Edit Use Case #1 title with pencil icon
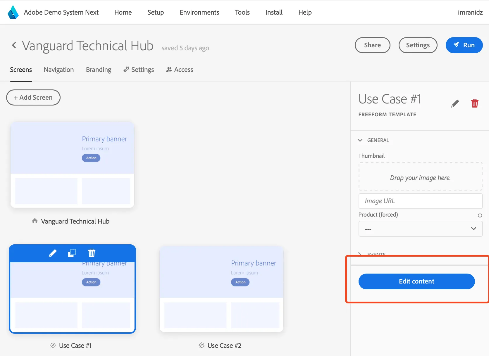Image resolution: width=489 pixels, height=356 pixels. (455, 103)
